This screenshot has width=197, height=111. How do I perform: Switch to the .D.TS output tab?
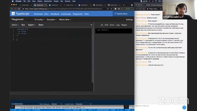click(x=107, y=25)
